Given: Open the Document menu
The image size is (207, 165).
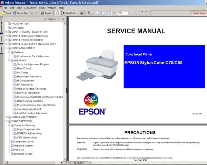Looking at the screenshot, I should click(x=30, y=8).
